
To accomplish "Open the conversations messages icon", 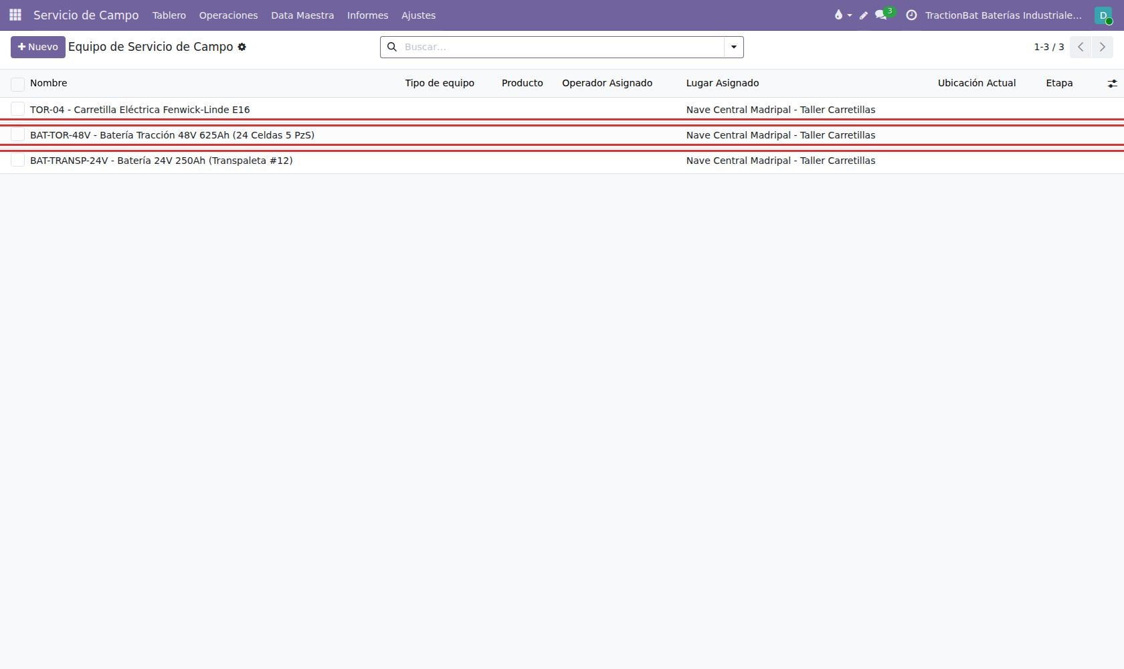I will click(x=882, y=15).
